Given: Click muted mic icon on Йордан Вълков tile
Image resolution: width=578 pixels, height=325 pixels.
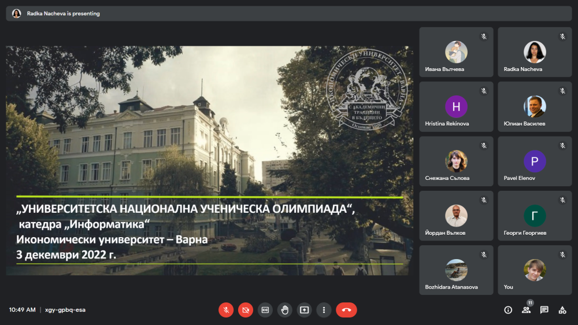Looking at the screenshot, I should click(484, 200).
